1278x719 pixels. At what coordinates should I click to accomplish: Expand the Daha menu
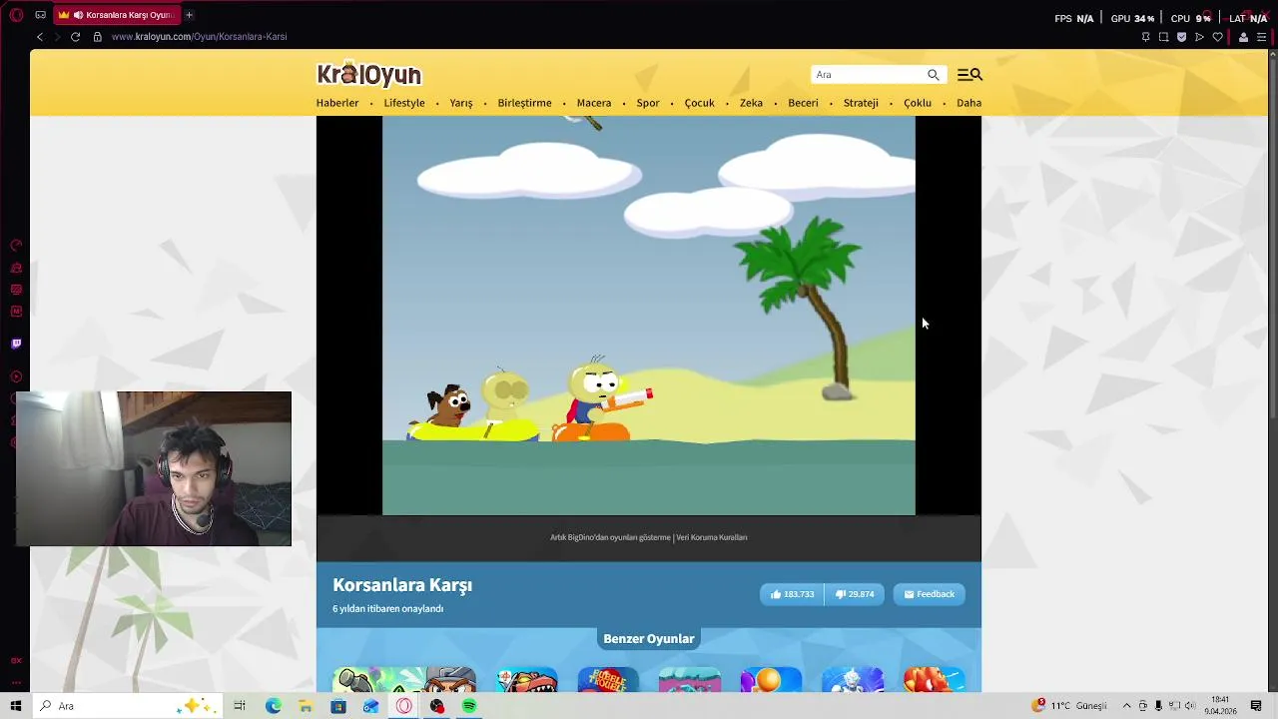[x=968, y=103]
